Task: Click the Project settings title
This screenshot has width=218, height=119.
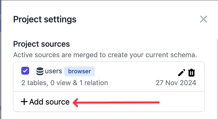Action: (x=45, y=19)
